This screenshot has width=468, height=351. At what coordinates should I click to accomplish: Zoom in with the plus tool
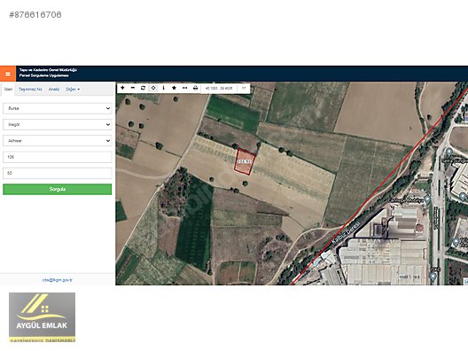click(x=122, y=88)
